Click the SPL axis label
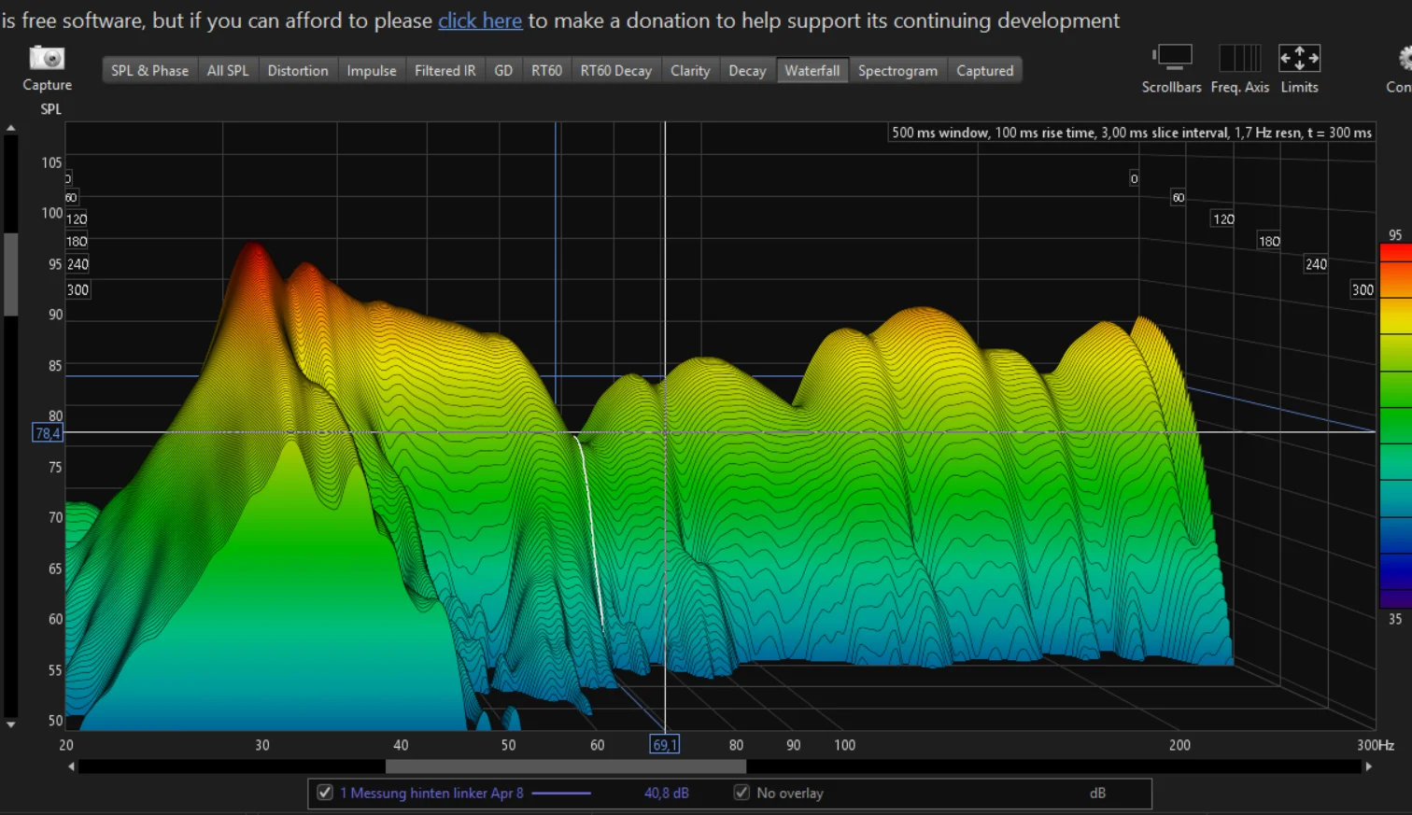Viewport: 1412px width, 815px height. pyautogui.click(x=51, y=109)
